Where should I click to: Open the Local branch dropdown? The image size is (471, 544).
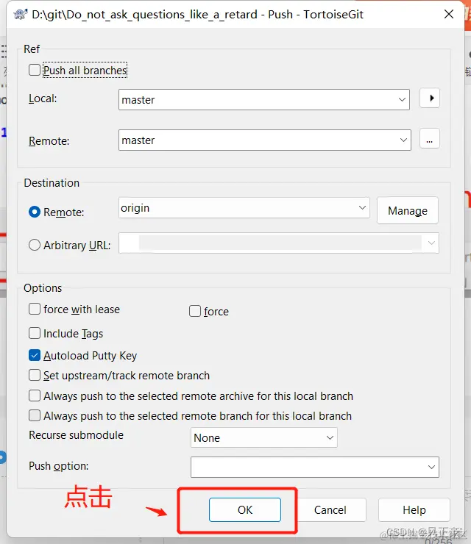pos(402,99)
